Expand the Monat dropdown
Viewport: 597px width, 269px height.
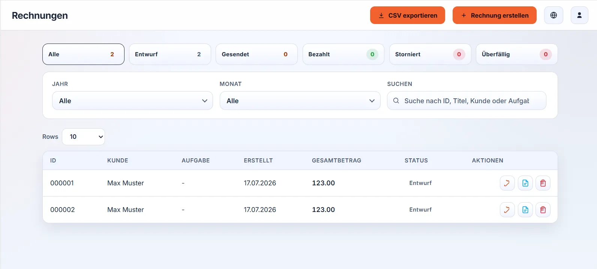click(x=300, y=101)
